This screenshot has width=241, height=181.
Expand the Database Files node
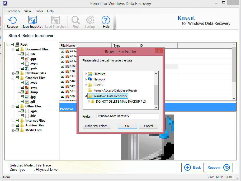tap(13, 73)
